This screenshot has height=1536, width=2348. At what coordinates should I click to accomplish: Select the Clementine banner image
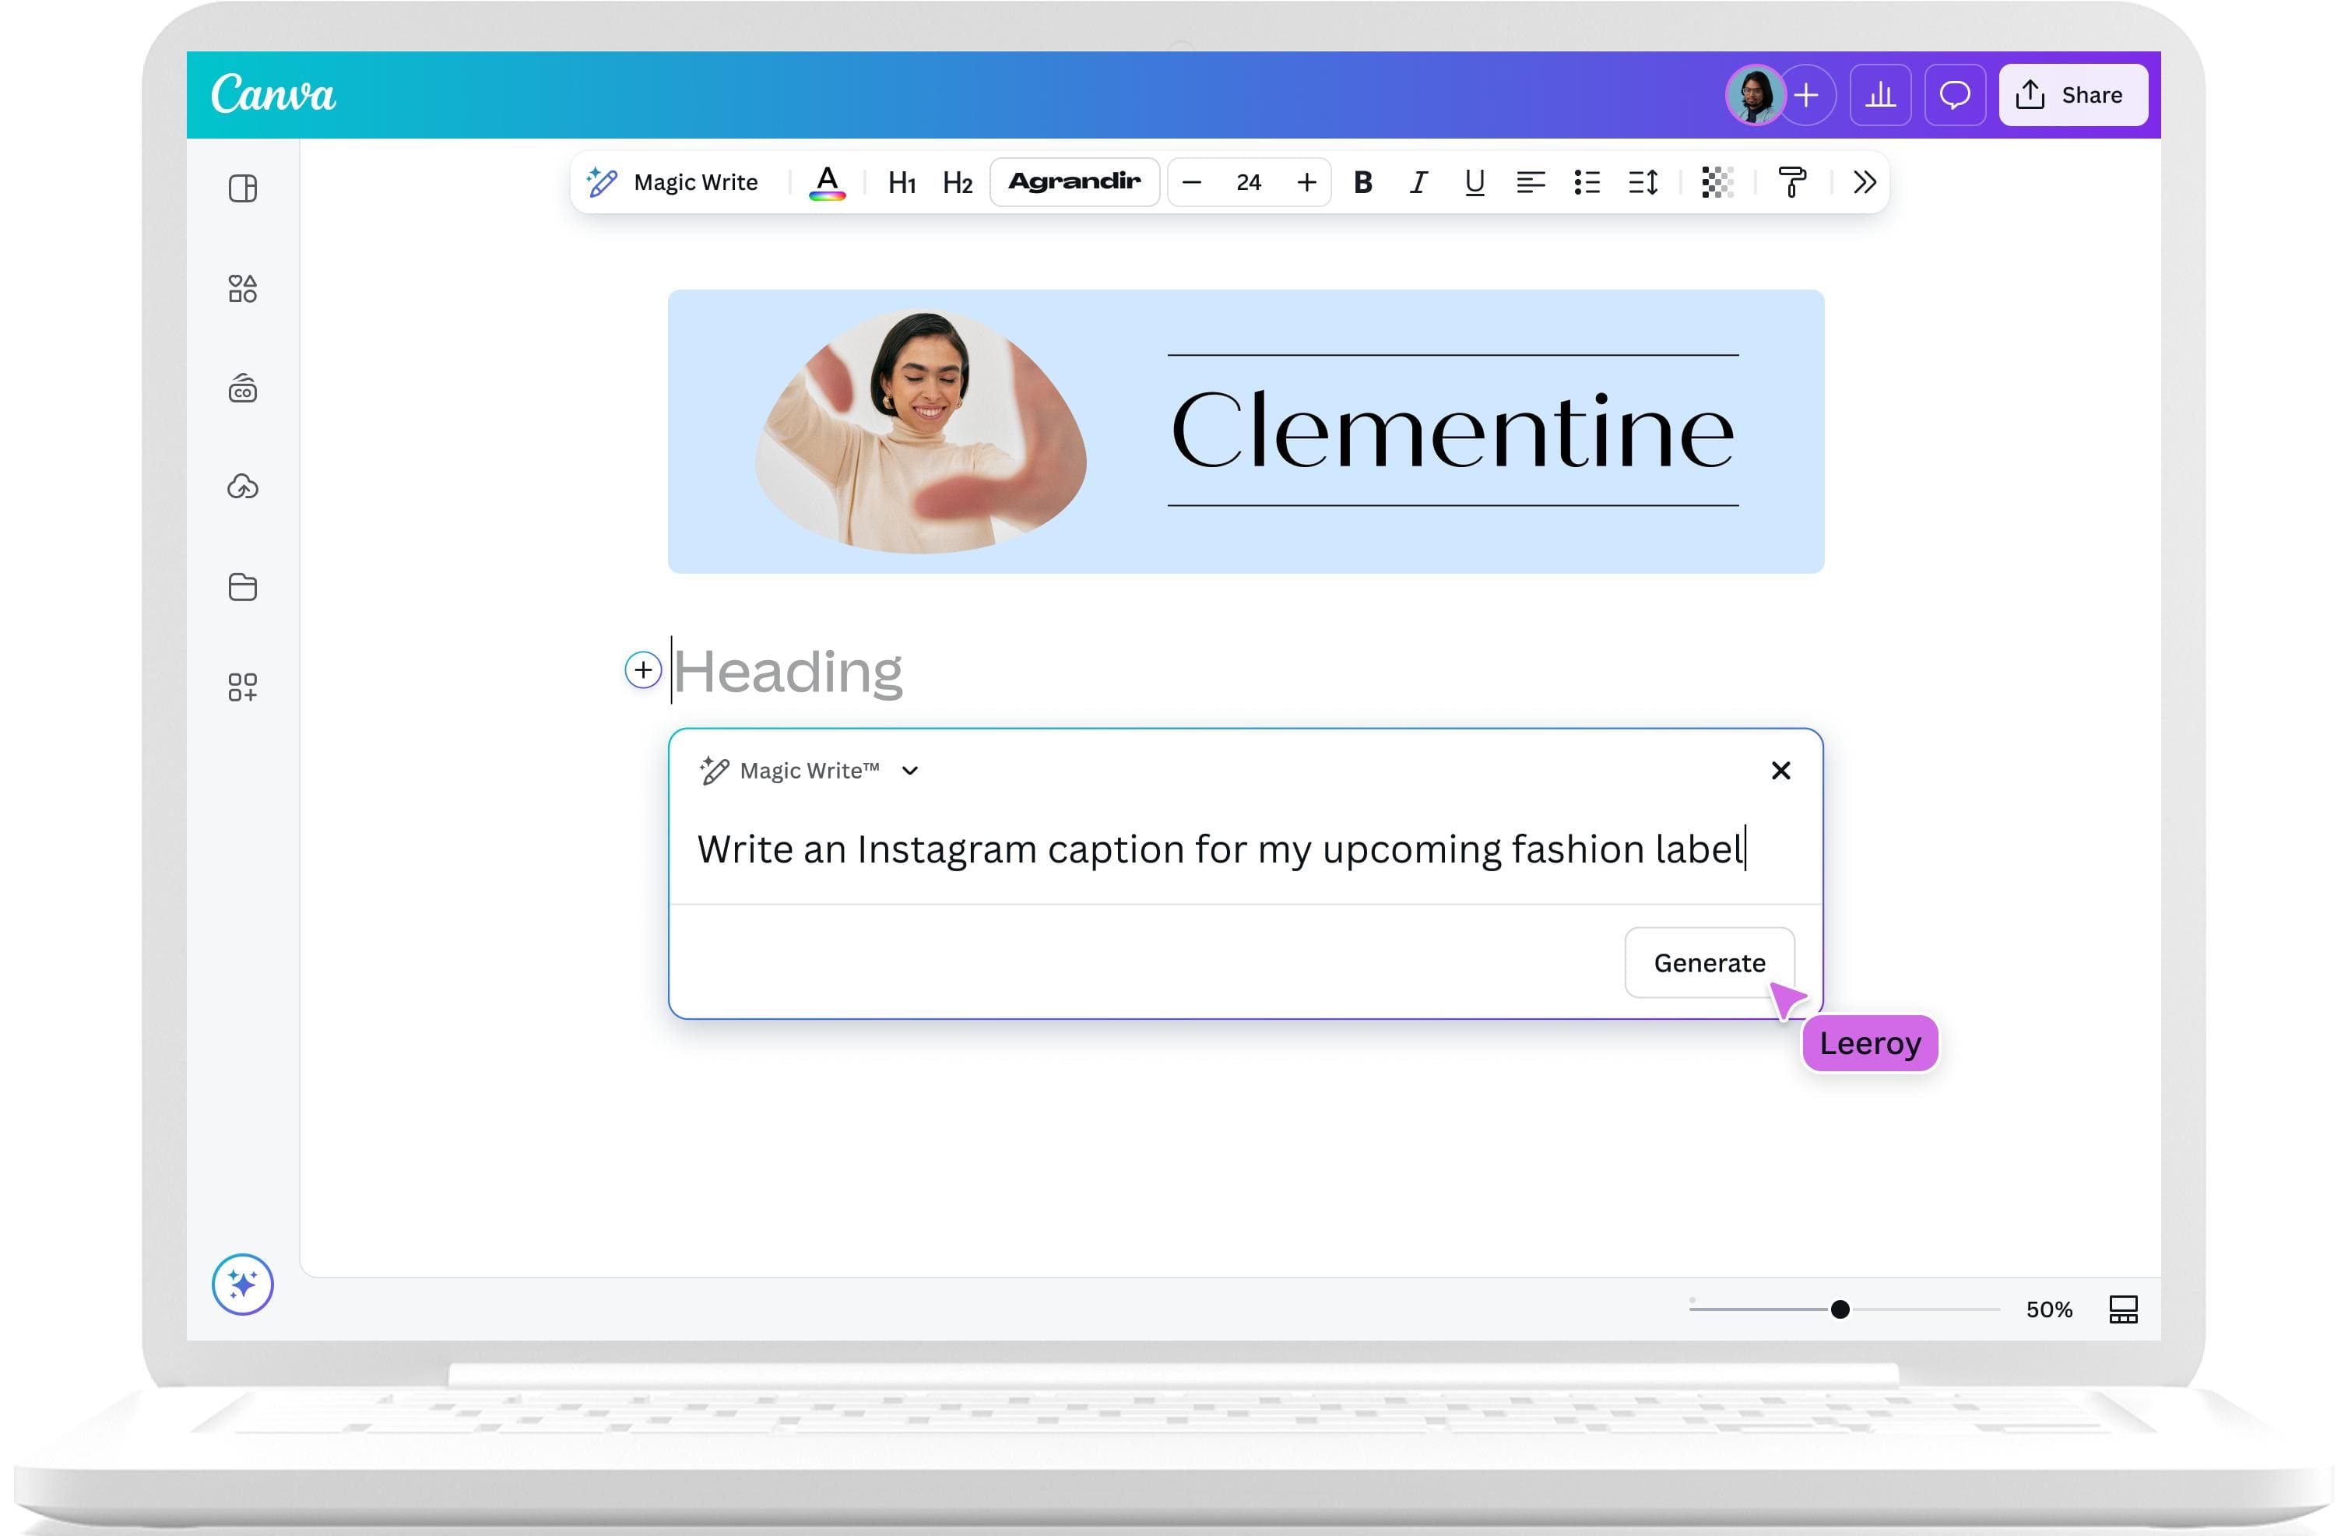[1246, 431]
